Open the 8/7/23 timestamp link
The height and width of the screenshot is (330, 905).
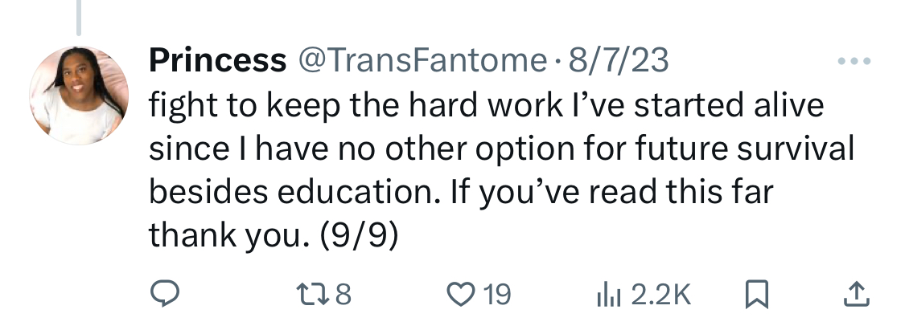coord(619,60)
